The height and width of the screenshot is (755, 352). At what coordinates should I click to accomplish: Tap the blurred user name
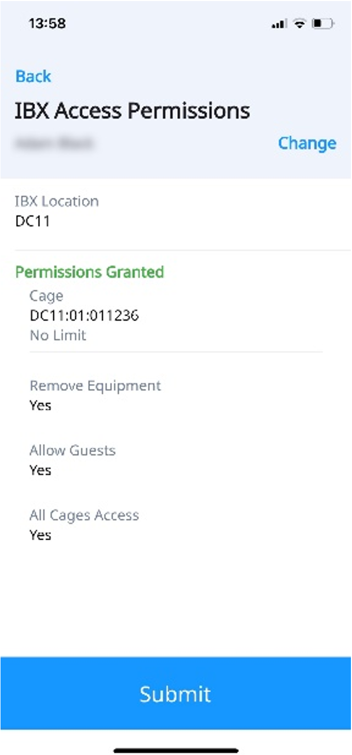click(x=54, y=143)
